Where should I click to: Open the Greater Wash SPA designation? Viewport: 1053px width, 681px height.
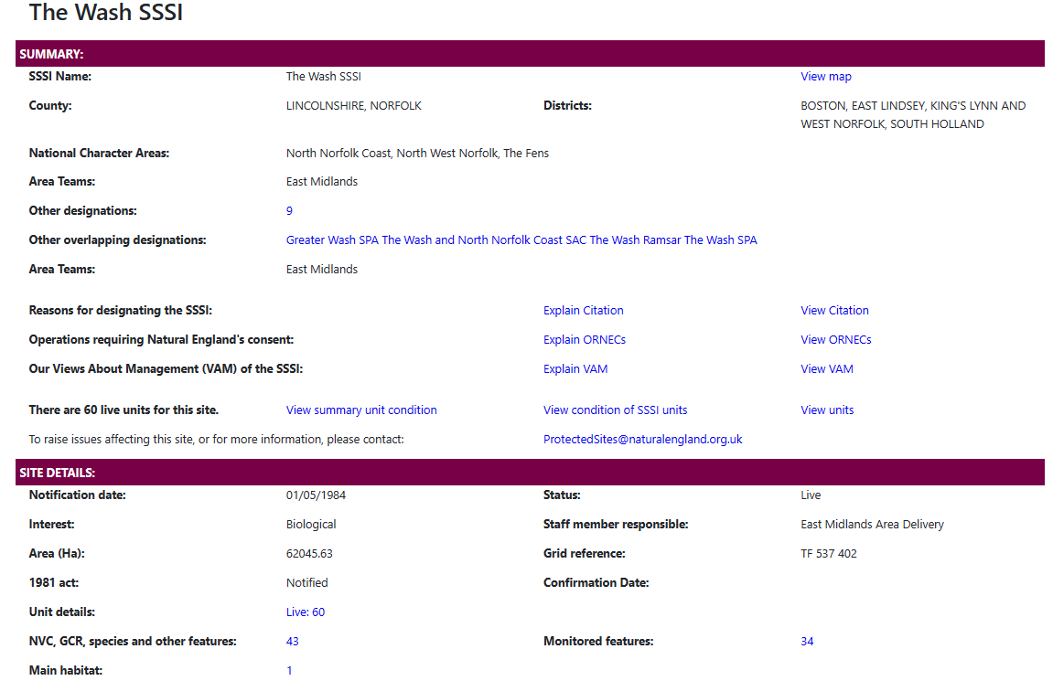pyautogui.click(x=332, y=240)
